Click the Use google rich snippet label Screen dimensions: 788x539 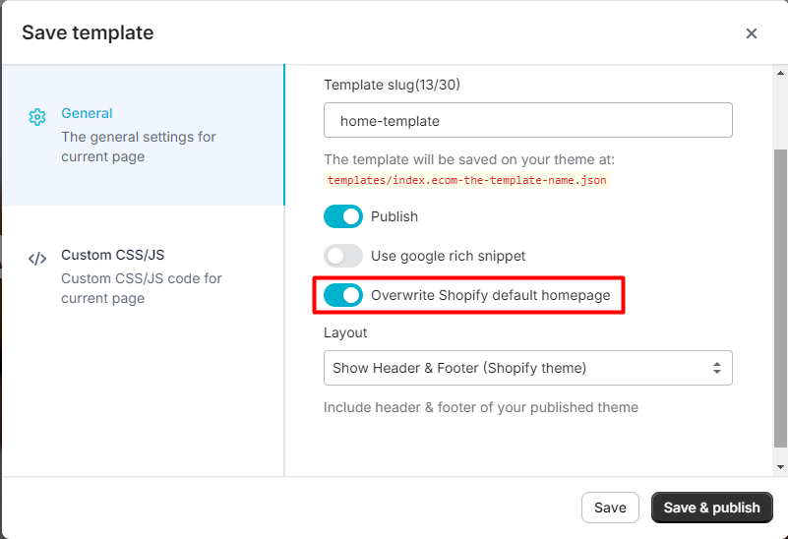[448, 256]
